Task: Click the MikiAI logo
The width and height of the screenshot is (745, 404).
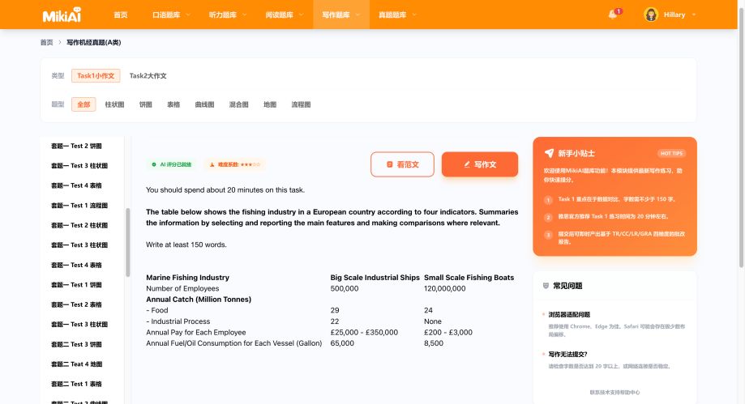Action: pyautogui.click(x=62, y=15)
